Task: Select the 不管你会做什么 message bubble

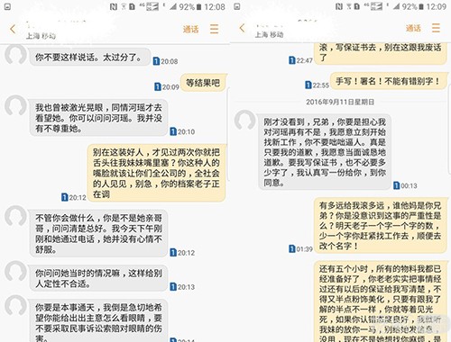Action: (x=98, y=233)
